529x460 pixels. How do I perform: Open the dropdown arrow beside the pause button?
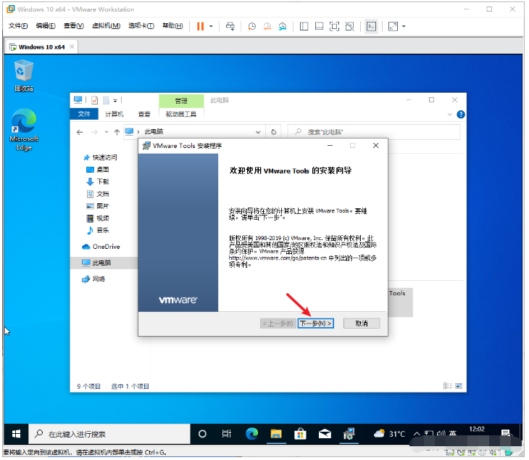coord(211,26)
